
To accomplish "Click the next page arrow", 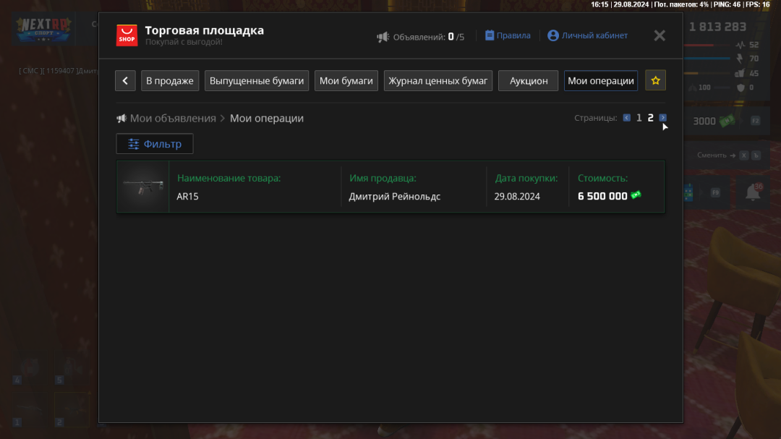I will pyautogui.click(x=662, y=118).
